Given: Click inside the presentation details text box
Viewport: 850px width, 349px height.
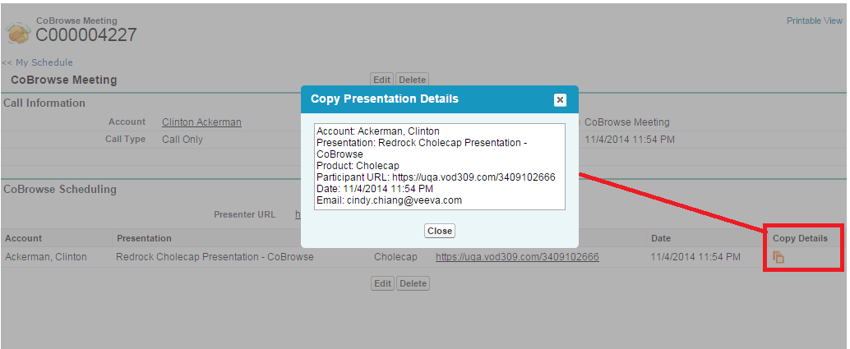Looking at the screenshot, I should tap(440, 167).
